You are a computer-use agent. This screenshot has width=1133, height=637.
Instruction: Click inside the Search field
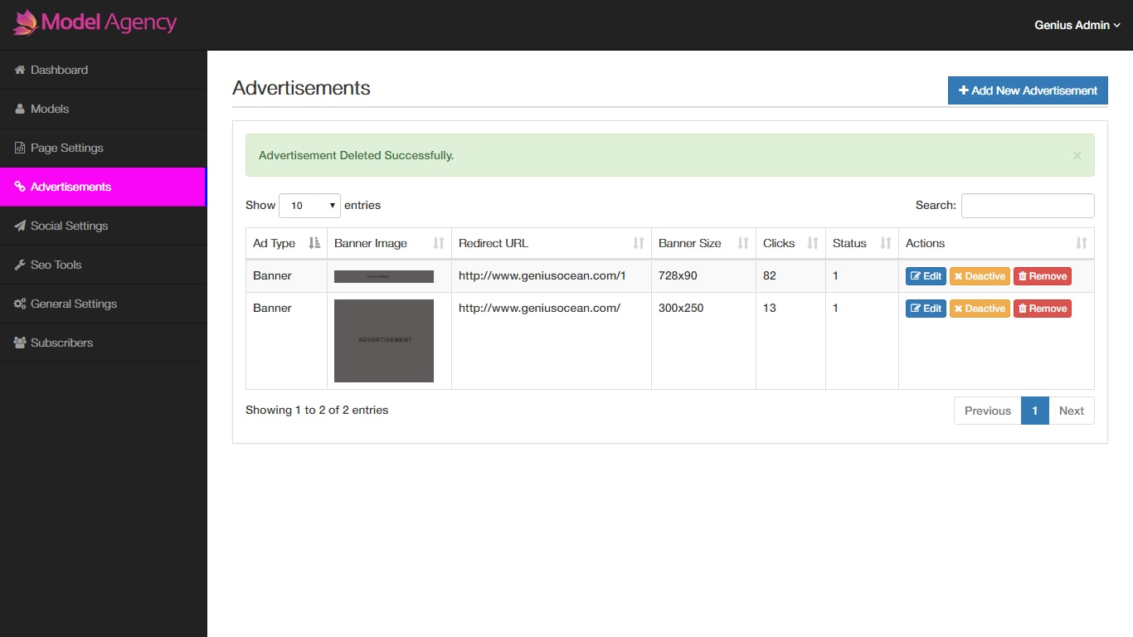[x=1028, y=205]
